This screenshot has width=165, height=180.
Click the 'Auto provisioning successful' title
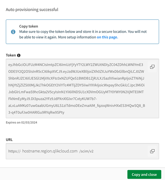tap(32, 10)
